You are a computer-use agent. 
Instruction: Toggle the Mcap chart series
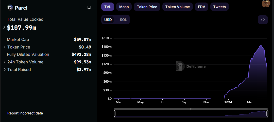[124, 7]
